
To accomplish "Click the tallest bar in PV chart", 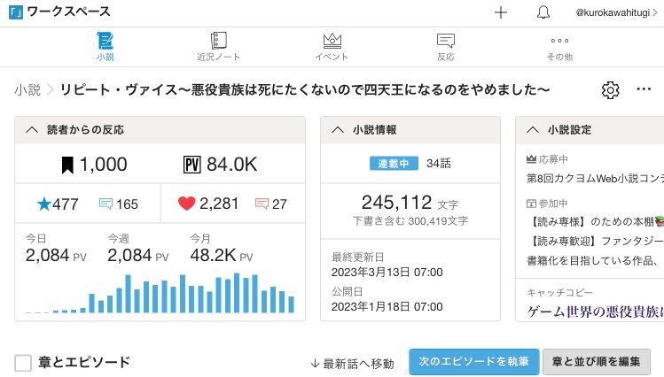I will [x=238, y=293].
